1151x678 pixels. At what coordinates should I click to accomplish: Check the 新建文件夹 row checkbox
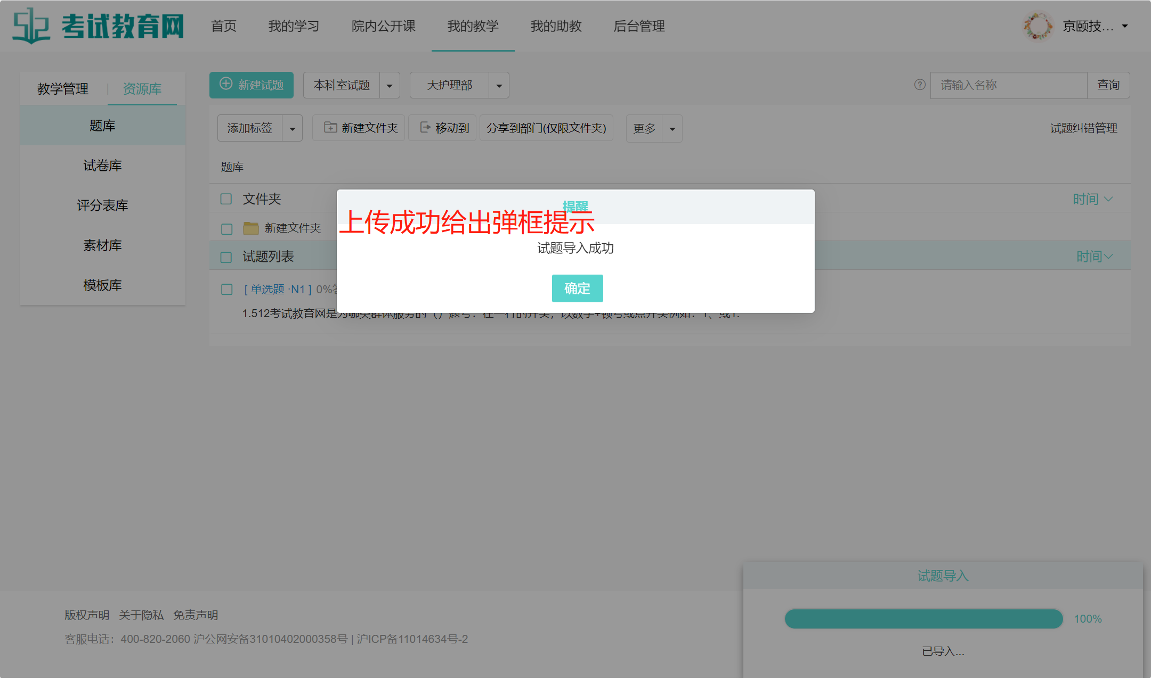click(226, 229)
